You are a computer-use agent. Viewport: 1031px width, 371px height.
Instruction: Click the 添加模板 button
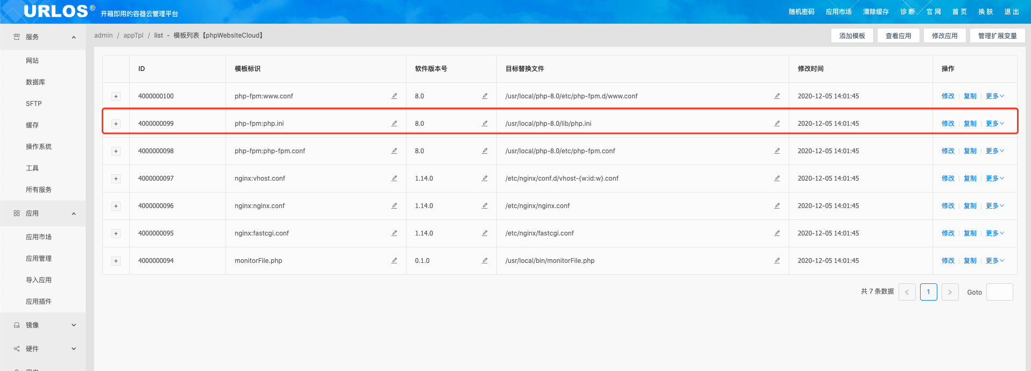click(852, 36)
